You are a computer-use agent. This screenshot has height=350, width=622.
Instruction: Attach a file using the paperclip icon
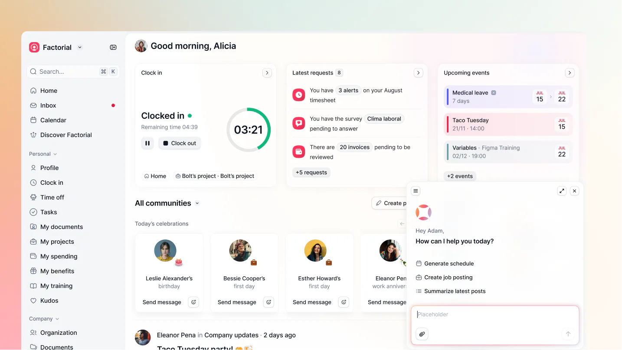tap(422, 334)
